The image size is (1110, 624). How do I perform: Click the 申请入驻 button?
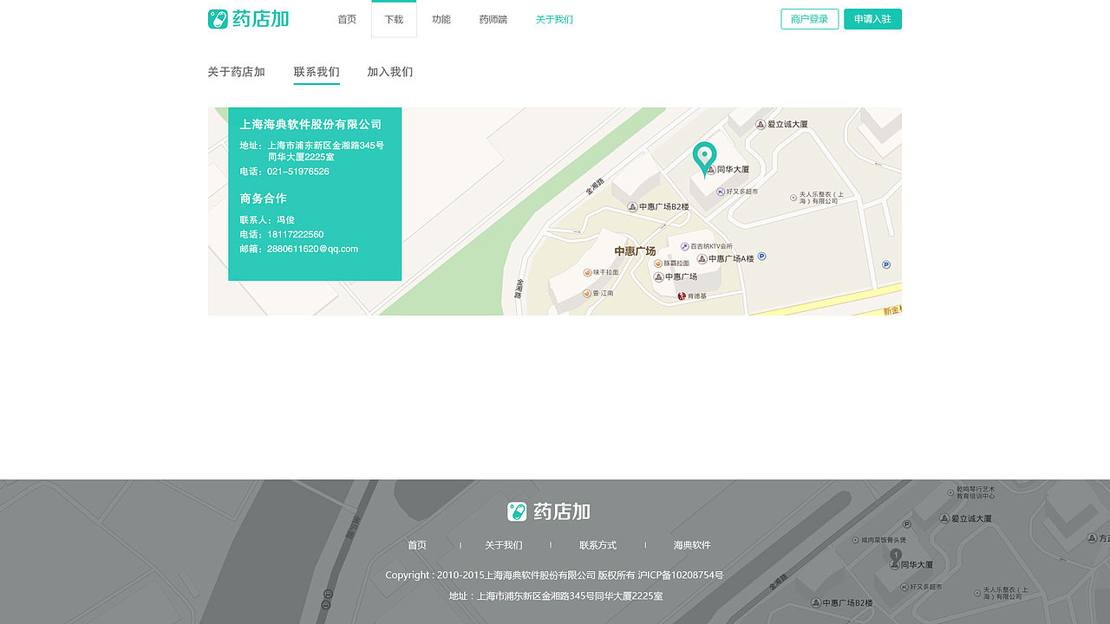coord(873,18)
